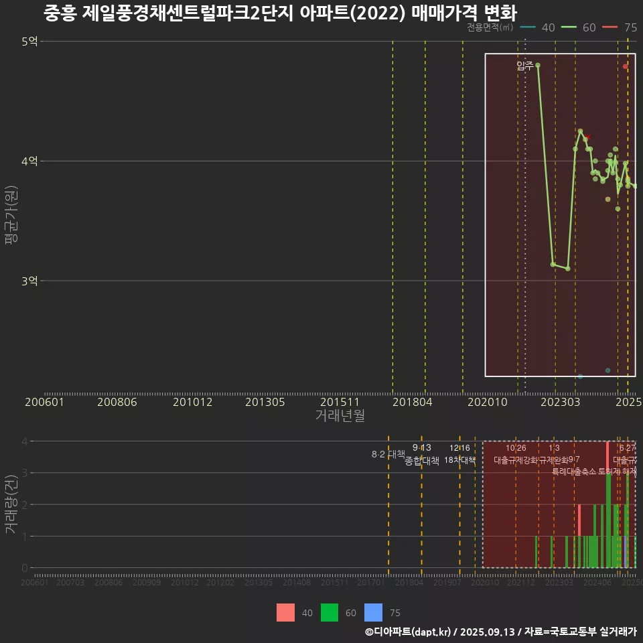This screenshot has height=643, width=643.
Task: Click '202010' on the price chart x-axis
Action: point(488,402)
